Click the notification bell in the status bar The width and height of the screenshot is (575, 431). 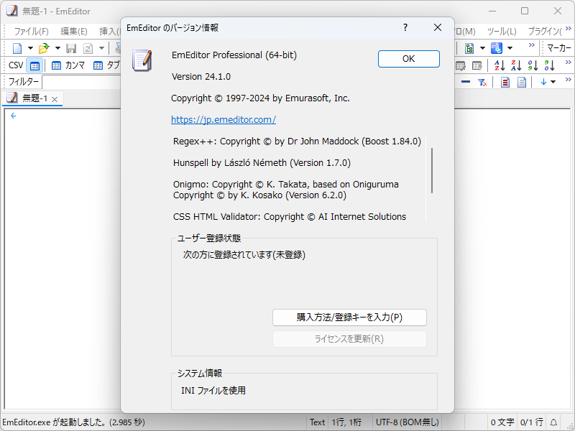[552, 422]
